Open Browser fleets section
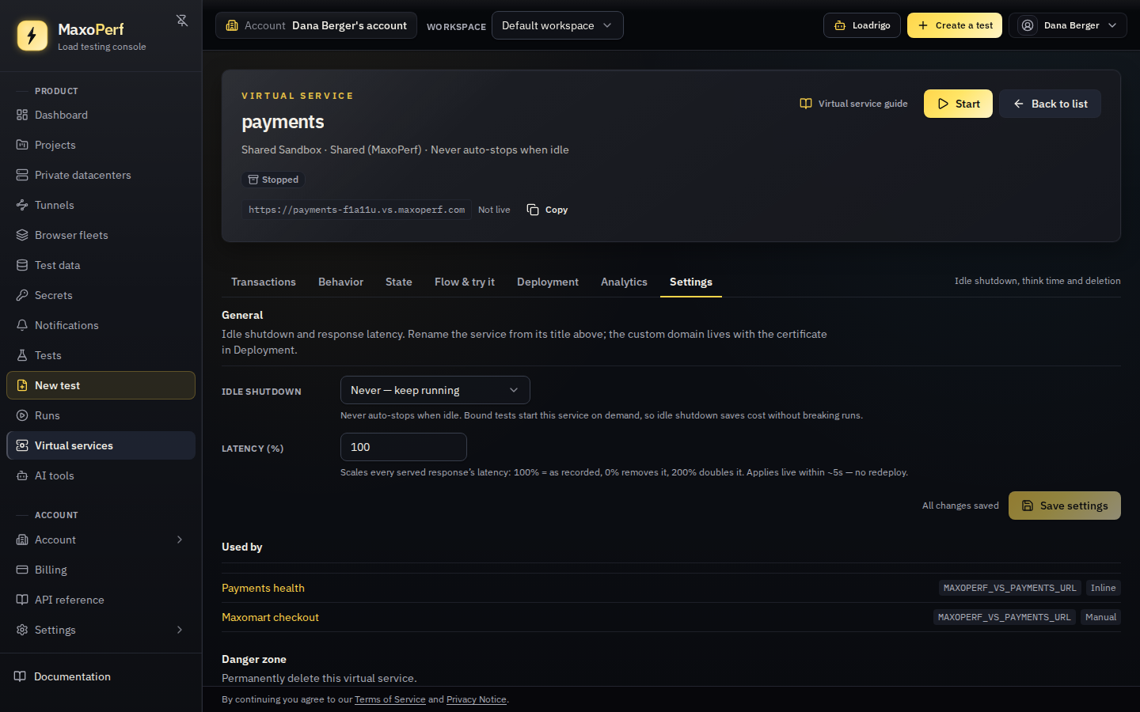 click(101, 235)
